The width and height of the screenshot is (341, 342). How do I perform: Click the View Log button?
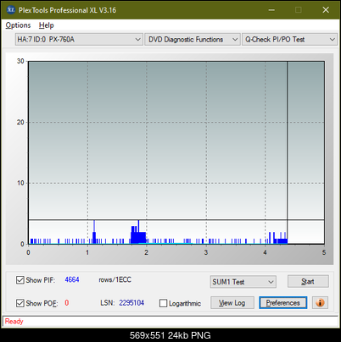pos(232,303)
